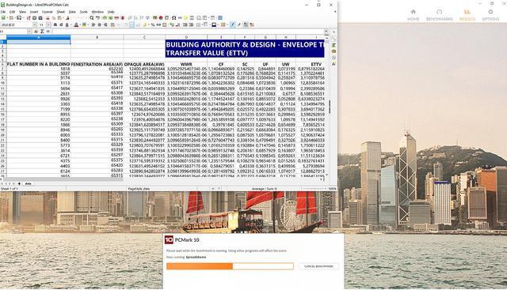The height and width of the screenshot is (290, 507).
Task: Click the Align Right icon
Action: (105, 24)
